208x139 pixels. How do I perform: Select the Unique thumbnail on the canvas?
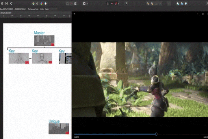[59, 129]
